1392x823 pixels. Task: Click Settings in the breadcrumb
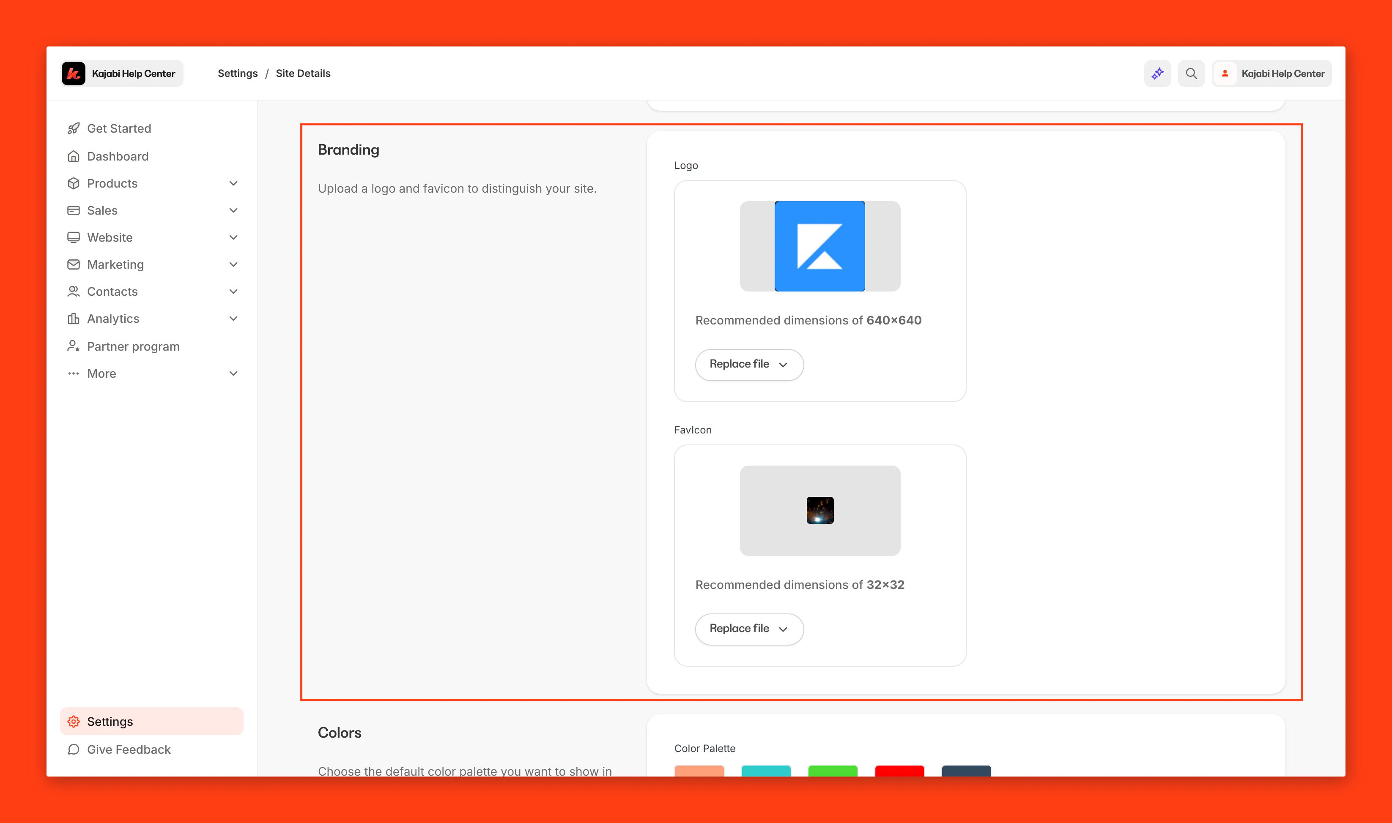[x=237, y=73]
